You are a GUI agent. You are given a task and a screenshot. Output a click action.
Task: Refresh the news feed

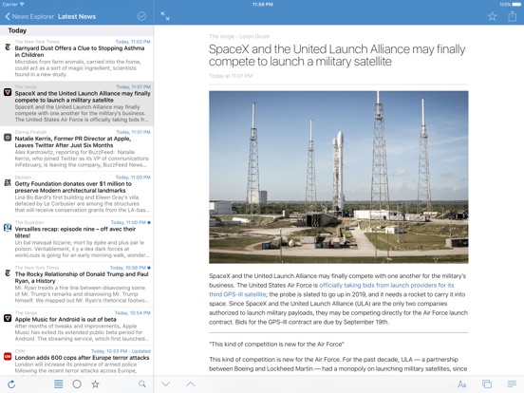click(11, 384)
